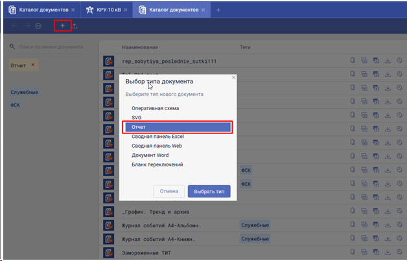
Task: Click document icon of Замороженные ТИТ row
Action: pyautogui.click(x=109, y=252)
